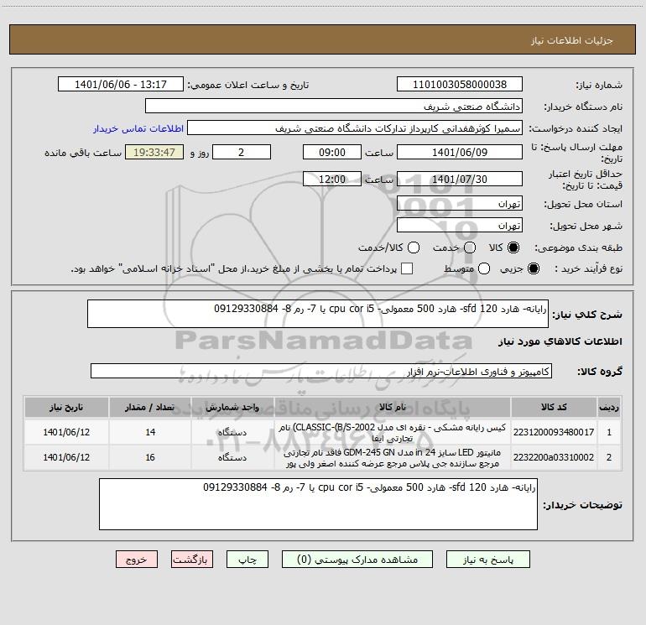The height and width of the screenshot is (625, 646).
Task: Click date cell 1401/06/12 in row 2
Action: coord(66,457)
